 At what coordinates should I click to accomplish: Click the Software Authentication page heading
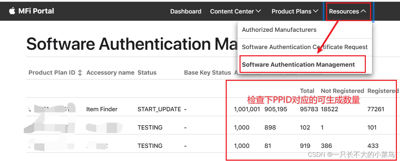tap(131, 44)
